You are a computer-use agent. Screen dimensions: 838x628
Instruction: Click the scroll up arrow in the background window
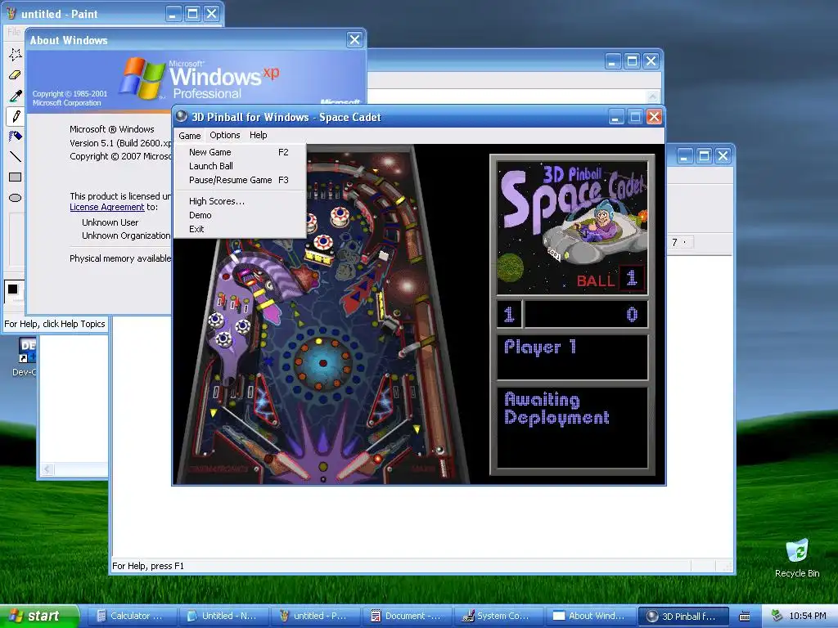pyautogui.click(x=652, y=96)
